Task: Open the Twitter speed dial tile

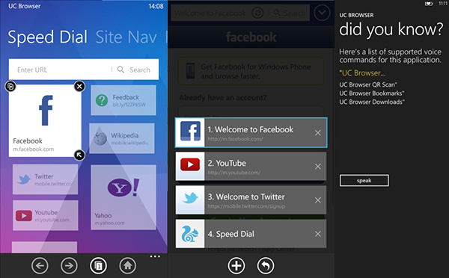Action: pyautogui.click(x=45, y=179)
